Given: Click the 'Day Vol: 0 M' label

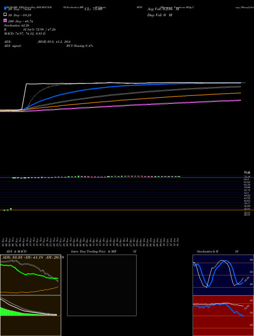Looking at the screenshot, I should [x=160, y=15].
